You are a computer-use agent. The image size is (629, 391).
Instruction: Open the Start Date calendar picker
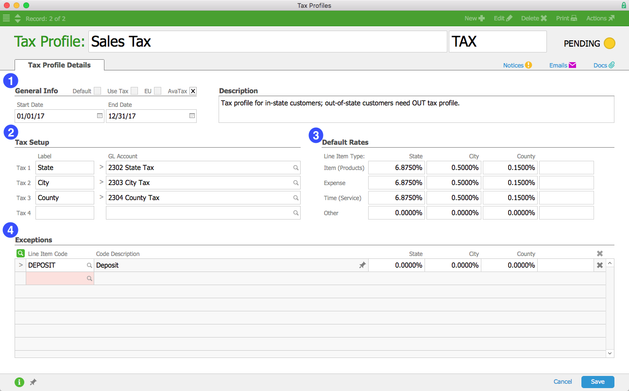click(100, 116)
